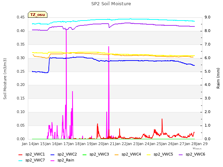Click the sp2_VWC3 legend label
223x167 pixels.
click(x=99, y=154)
